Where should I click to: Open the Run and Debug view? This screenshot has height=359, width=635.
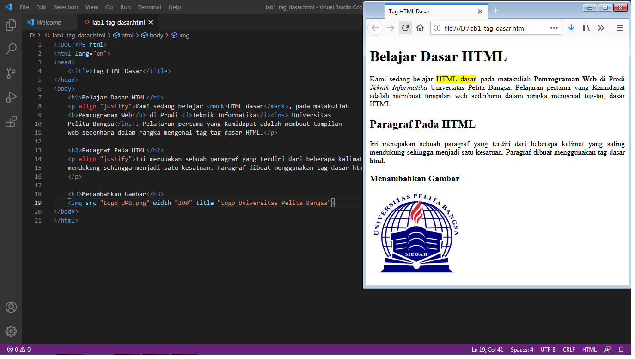click(x=11, y=97)
